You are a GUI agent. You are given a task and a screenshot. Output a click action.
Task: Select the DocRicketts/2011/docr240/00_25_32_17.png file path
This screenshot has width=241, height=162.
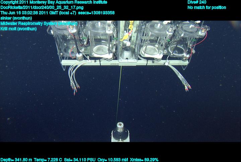click(42, 8)
